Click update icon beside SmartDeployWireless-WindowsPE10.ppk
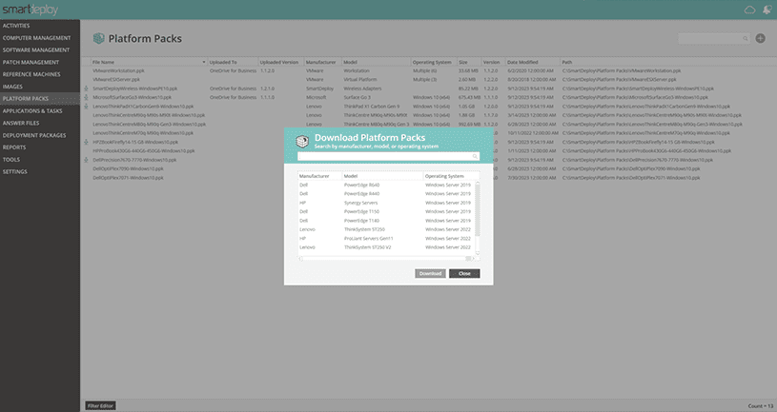The image size is (777, 412). [x=86, y=88]
